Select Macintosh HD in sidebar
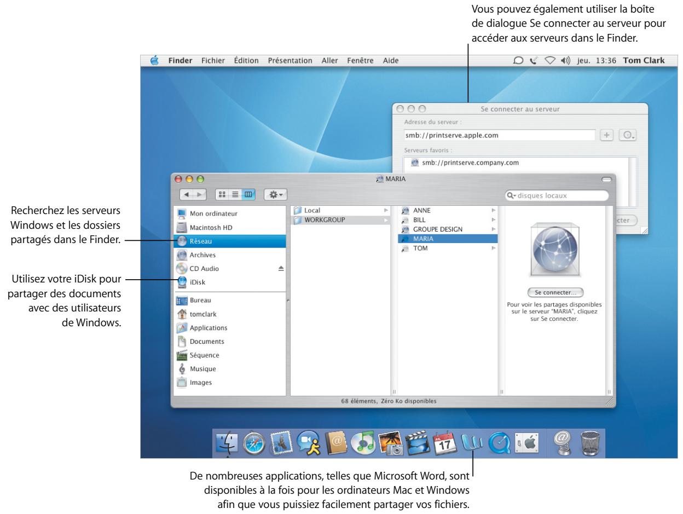Viewport: 683px width, 514px height. (230, 227)
